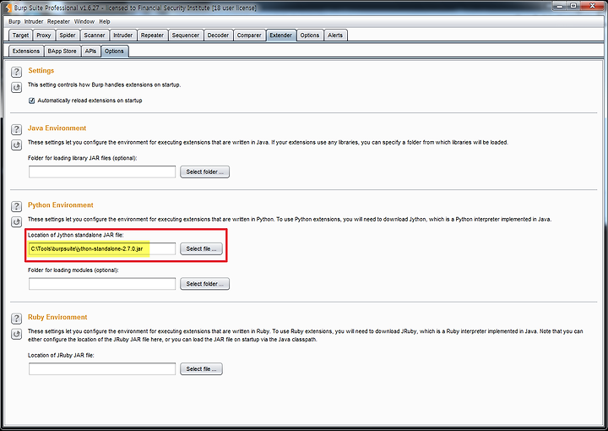
Task: Switch to the Proxy tab
Action: [x=43, y=35]
